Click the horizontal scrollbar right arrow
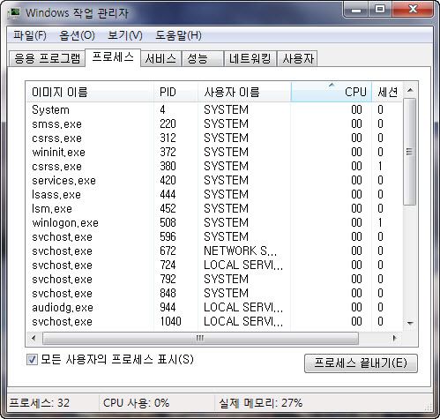 pyautogui.click(x=395, y=338)
